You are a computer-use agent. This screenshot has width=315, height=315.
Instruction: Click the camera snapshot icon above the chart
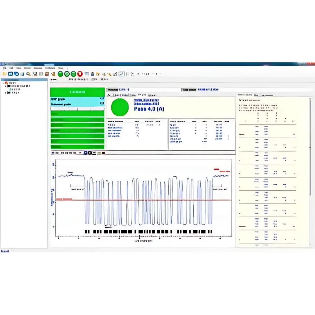90,153
